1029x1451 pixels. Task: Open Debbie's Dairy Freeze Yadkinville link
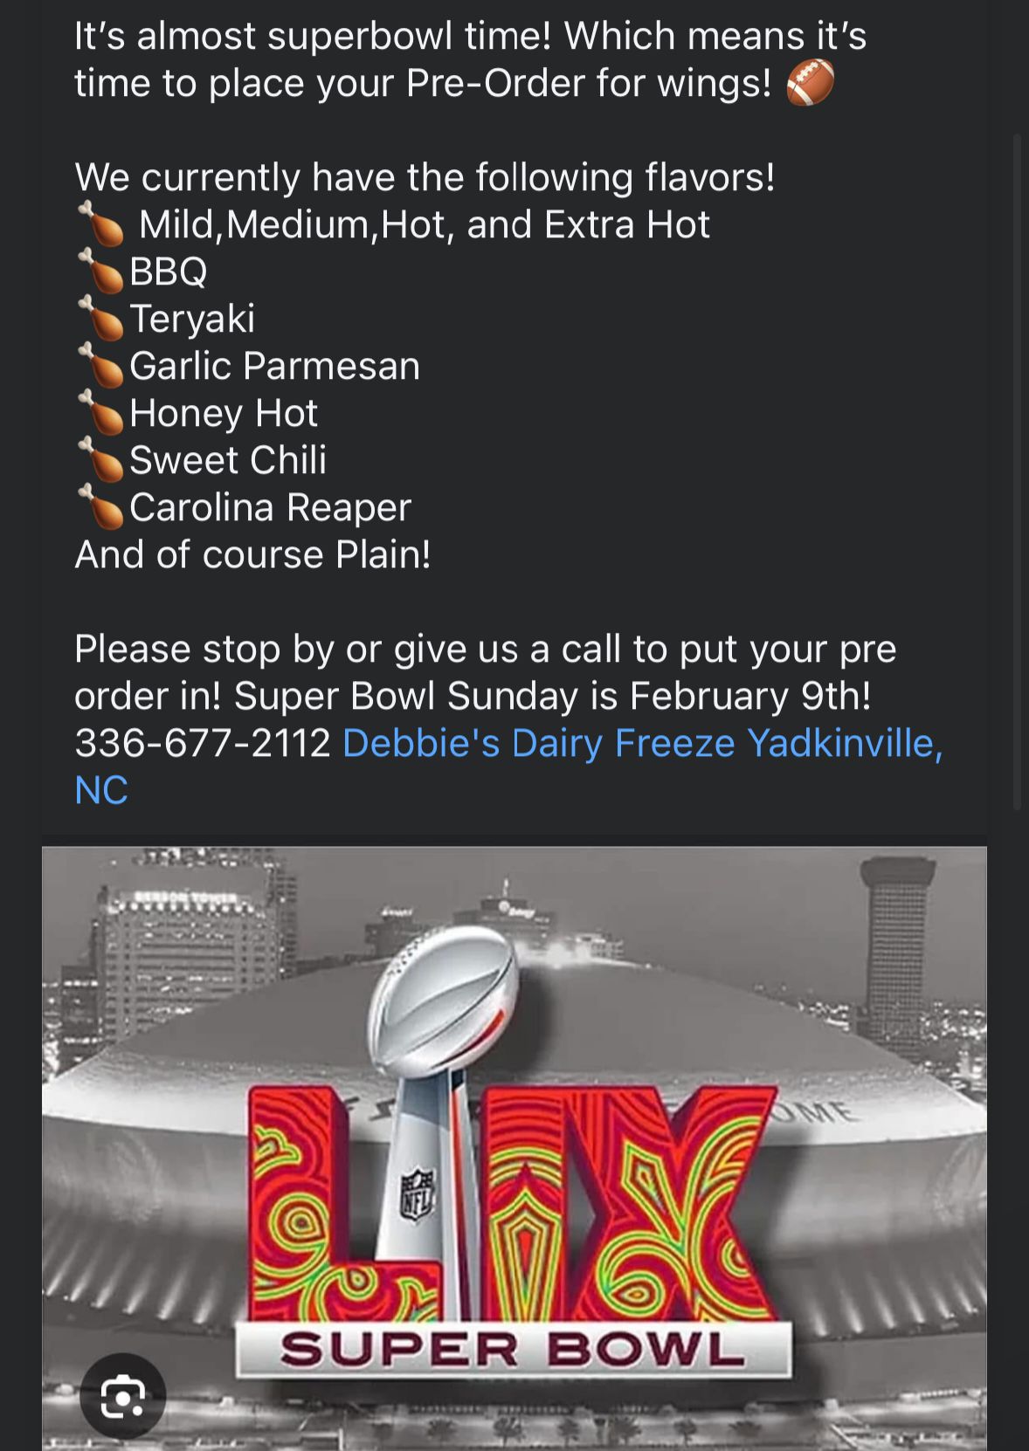pos(508,767)
